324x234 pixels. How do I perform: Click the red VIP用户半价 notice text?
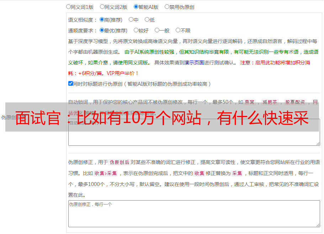pyautogui.click(x=122, y=73)
